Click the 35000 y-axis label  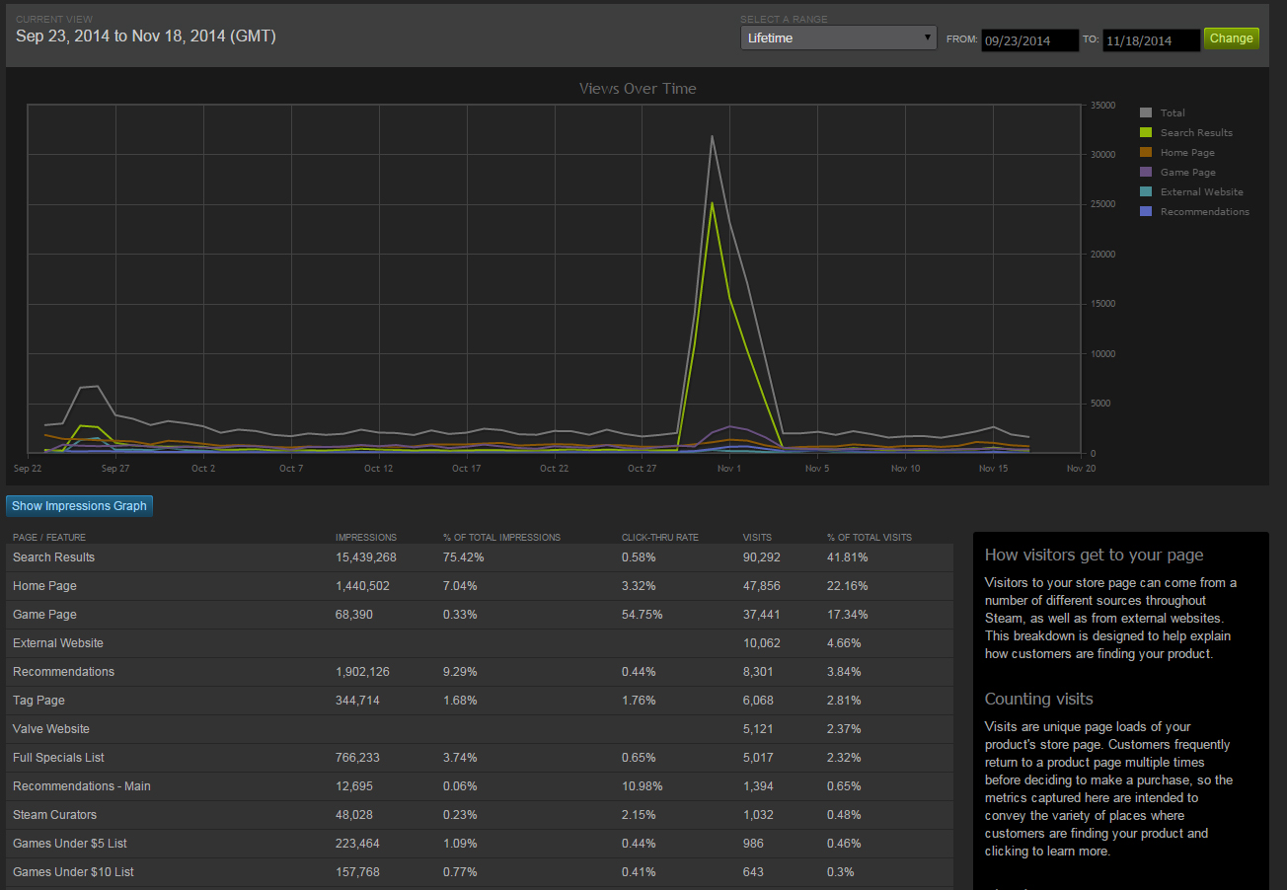[x=1103, y=105]
